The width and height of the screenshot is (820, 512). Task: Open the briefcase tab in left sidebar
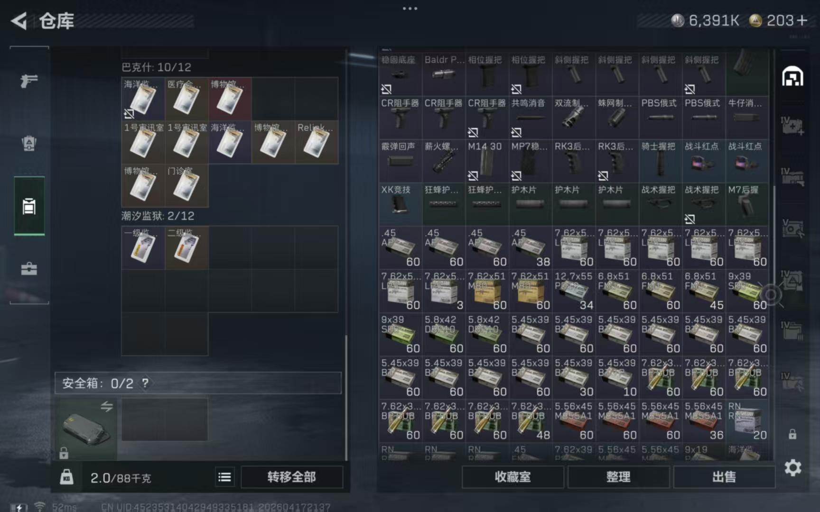[x=29, y=269]
